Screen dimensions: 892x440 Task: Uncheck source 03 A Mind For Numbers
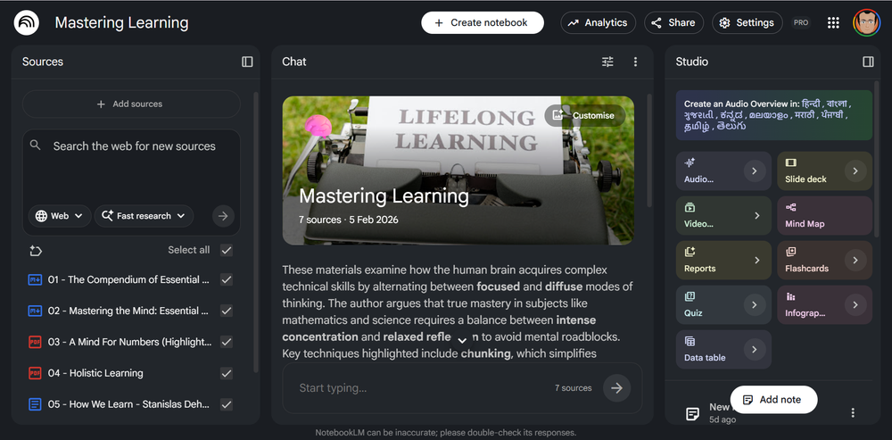coord(227,342)
